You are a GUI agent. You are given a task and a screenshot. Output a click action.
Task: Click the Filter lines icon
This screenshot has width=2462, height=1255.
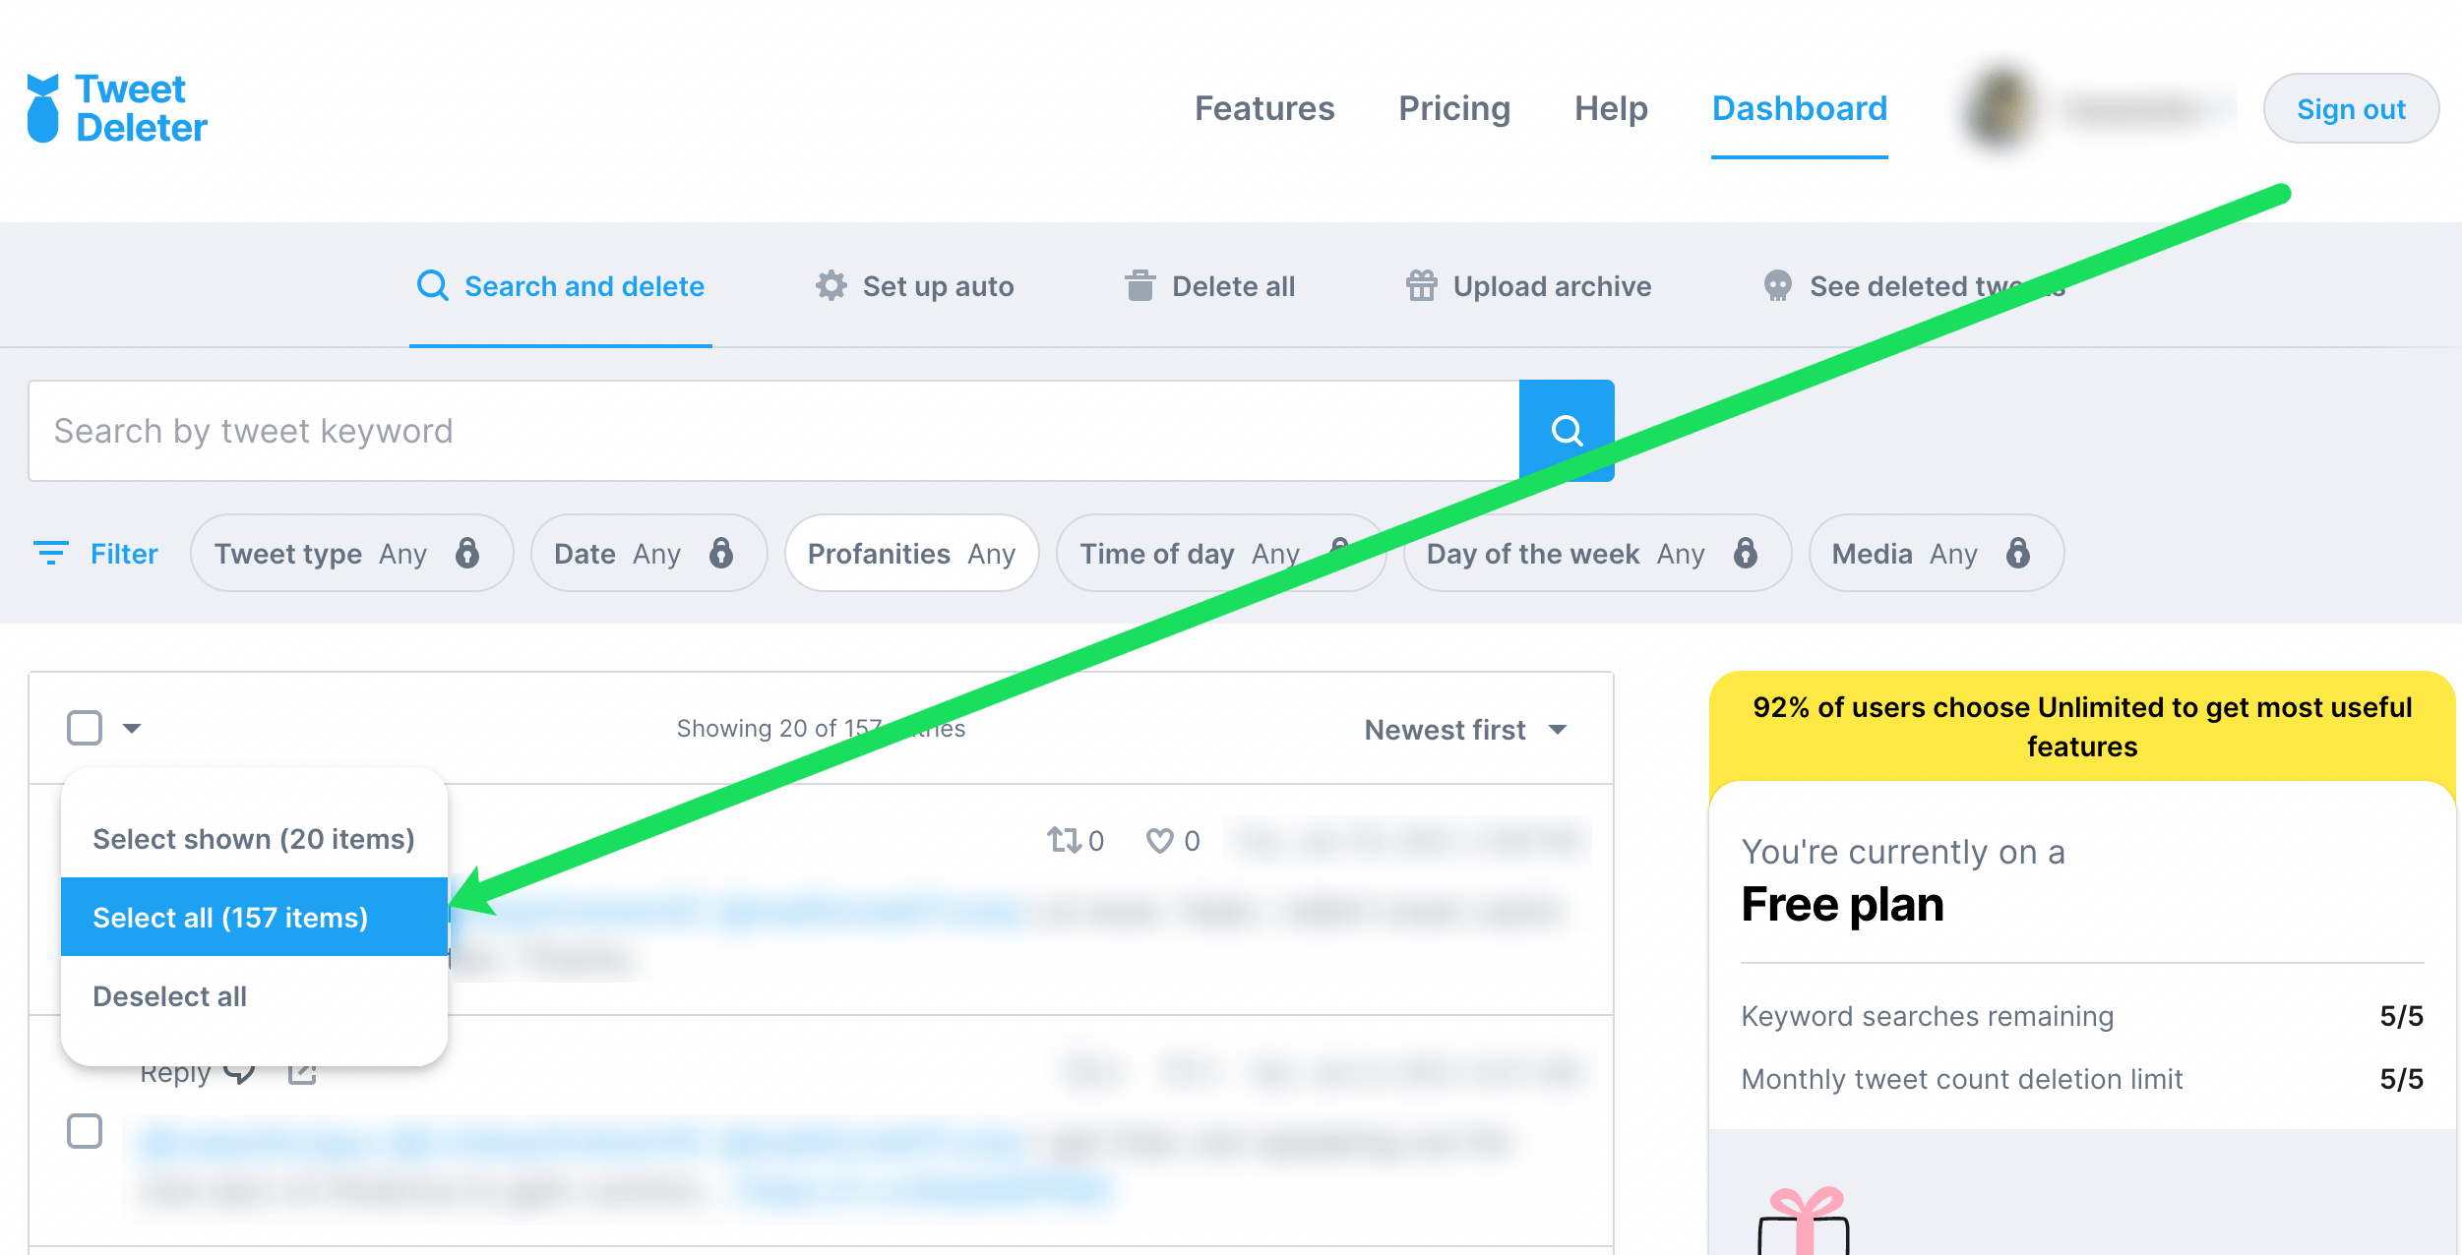point(51,553)
